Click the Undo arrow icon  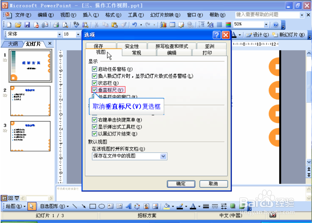coord(135,25)
